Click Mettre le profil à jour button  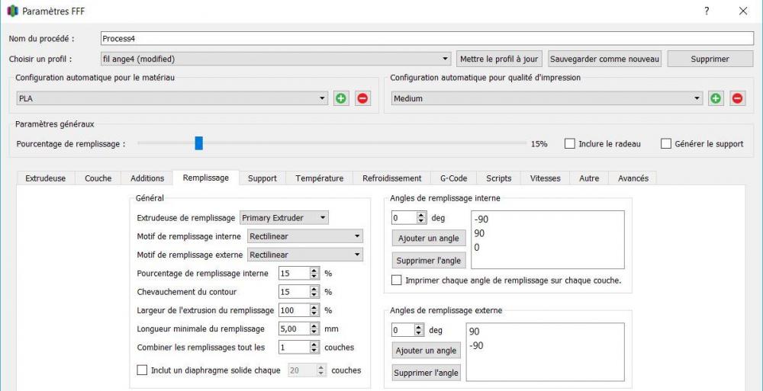click(499, 59)
